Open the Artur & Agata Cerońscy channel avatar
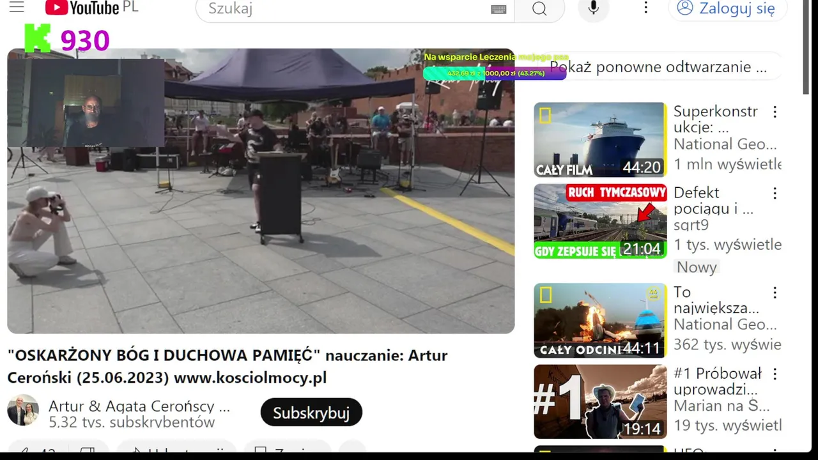Image resolution: width=818 pixels, height=460 pixels. click(x=23, y=411)
